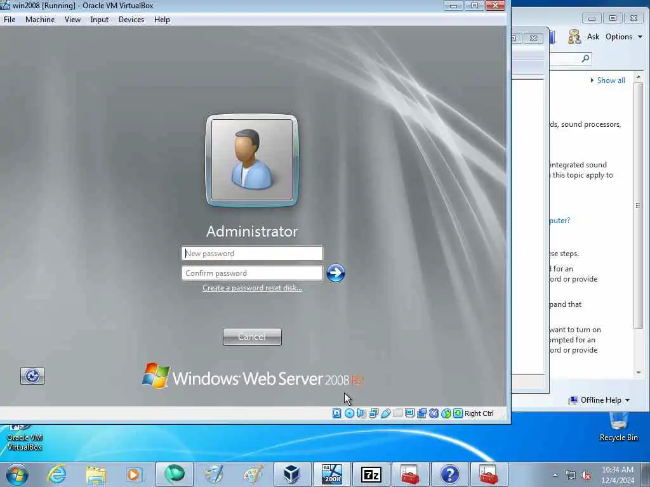Click the grayed shared folders icon in status bar
Viewport: 650px width, 487px height.
397,413
